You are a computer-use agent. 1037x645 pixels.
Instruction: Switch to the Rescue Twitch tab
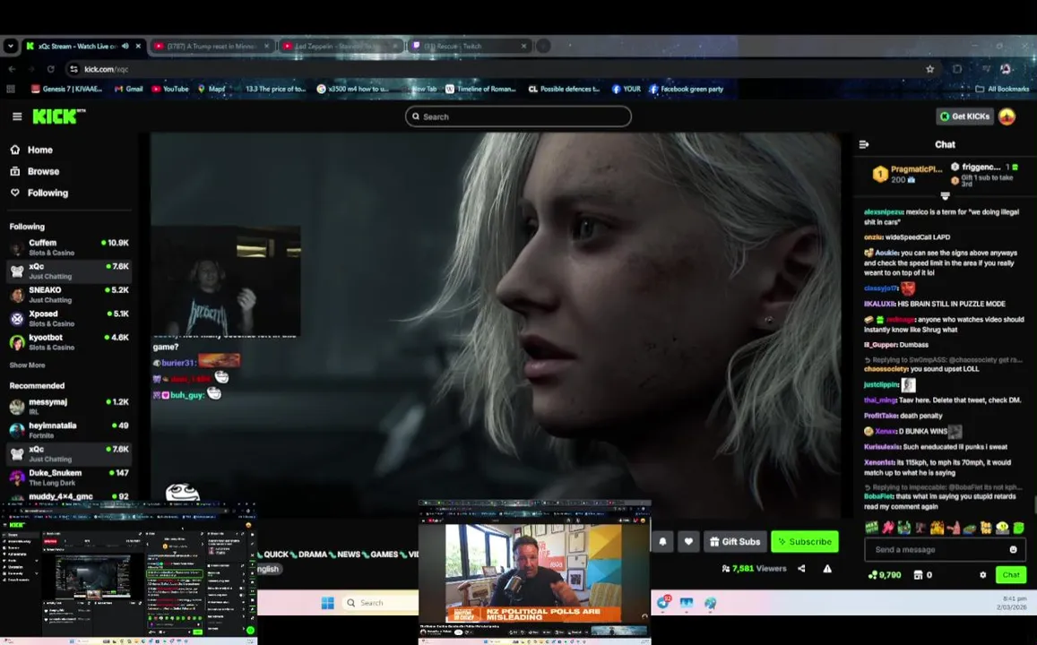pos(468,47)
